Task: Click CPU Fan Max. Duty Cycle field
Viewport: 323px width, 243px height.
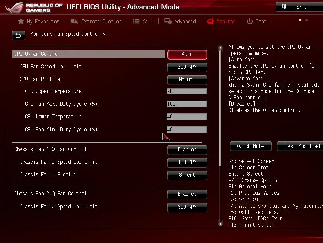Action: point(187,104)
